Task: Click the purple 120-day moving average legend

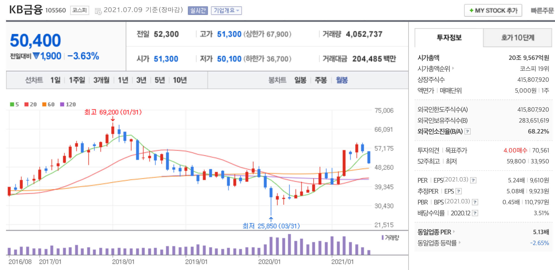Action: click(68, 104)
